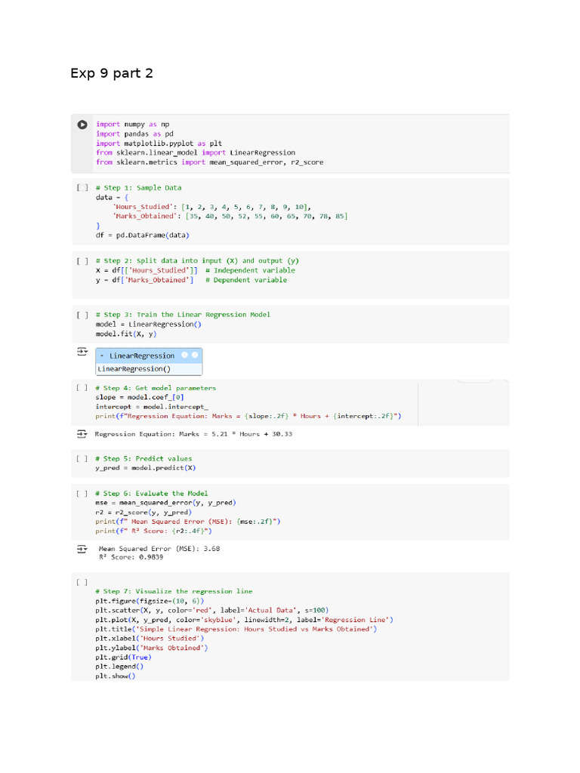Open output actions icon beside LinearRegression widget

click(82, 352)
